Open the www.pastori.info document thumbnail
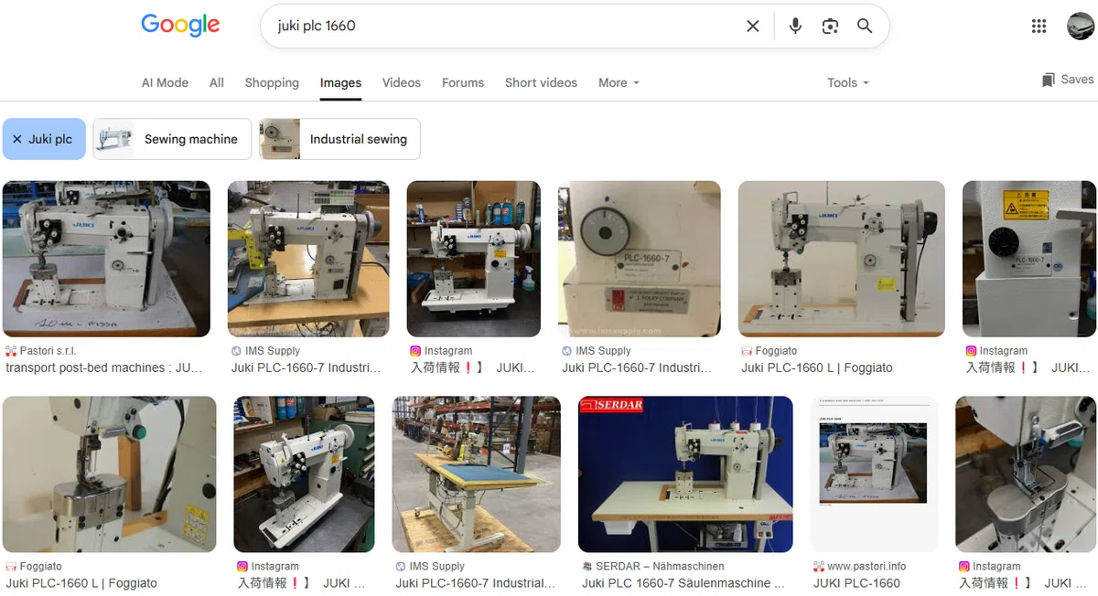Image resolution: width=1098 pixels, height=596 pixels. pyautogui.click(x=875, y=474)
